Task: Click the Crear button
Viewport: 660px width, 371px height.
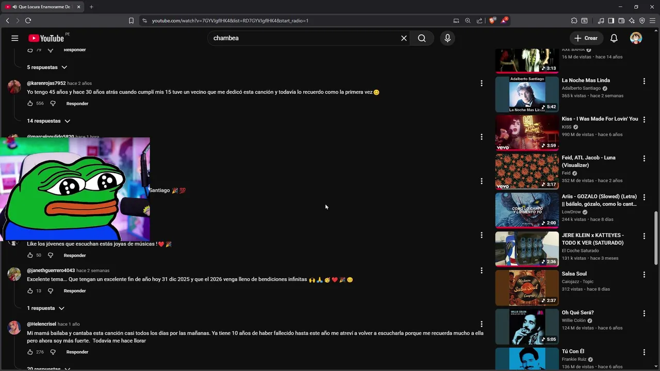Action: coord(586,38)
